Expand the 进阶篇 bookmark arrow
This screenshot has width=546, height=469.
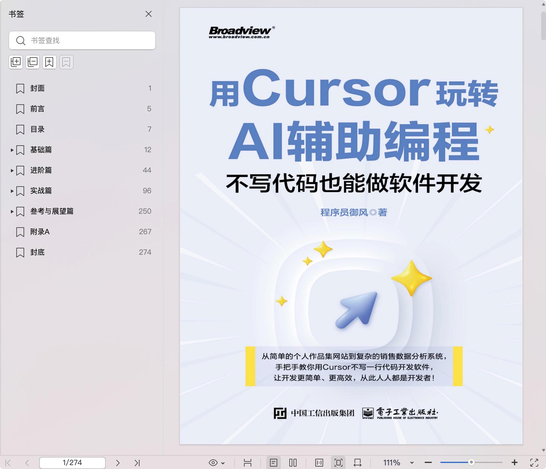pyautogui.click(x=12, y=170)
